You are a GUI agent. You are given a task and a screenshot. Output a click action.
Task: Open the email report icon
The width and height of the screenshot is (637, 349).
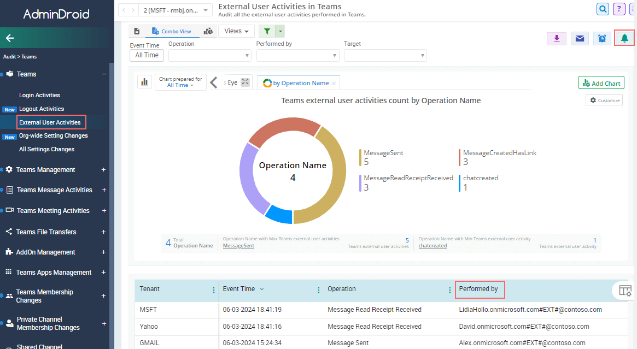click(x=579, y=38)
